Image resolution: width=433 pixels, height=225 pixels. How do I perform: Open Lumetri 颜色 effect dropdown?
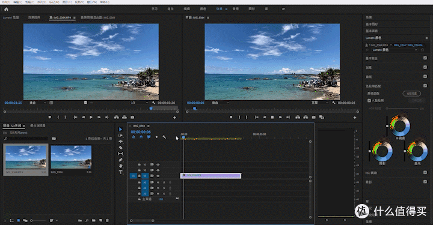click(x=395, y=50)
